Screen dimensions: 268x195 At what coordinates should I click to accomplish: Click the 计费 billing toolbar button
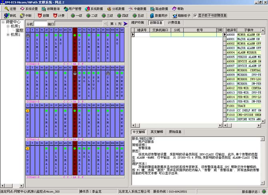pyautogui.click(x=58, y=16)
